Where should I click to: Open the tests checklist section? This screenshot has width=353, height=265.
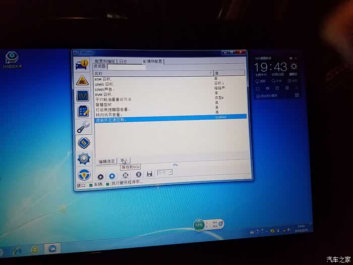[x=83, y=112]
